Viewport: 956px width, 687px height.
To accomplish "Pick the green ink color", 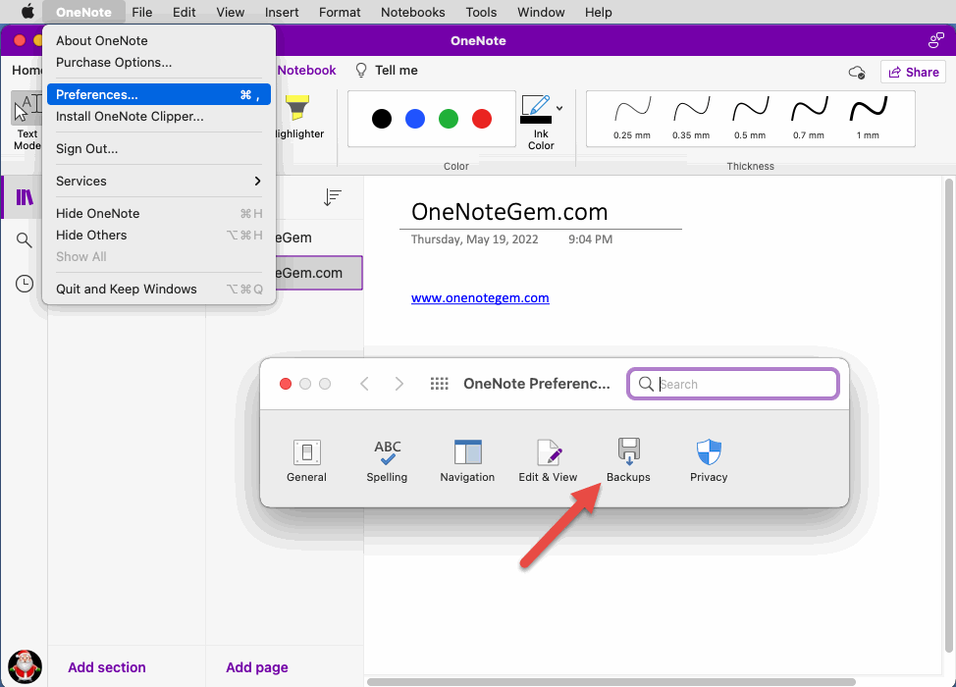I will [449, 118].
